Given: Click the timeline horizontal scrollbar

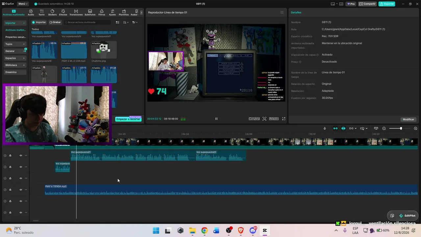Looking at the screenshot, I should click(x=36, y=221).
